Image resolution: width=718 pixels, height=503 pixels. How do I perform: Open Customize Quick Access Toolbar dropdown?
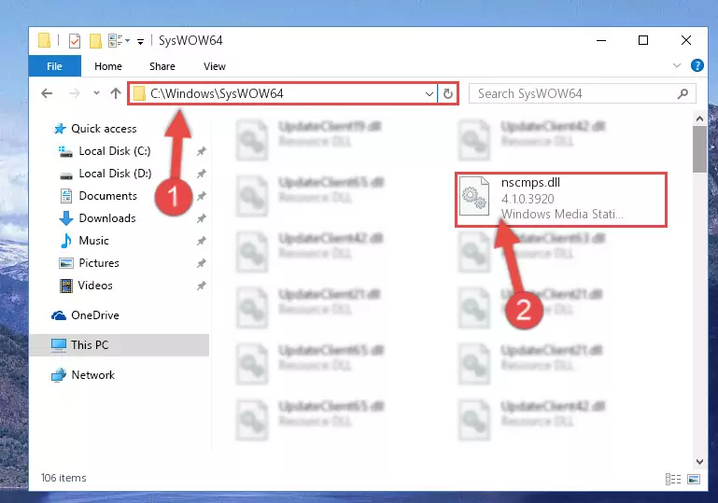141,42
